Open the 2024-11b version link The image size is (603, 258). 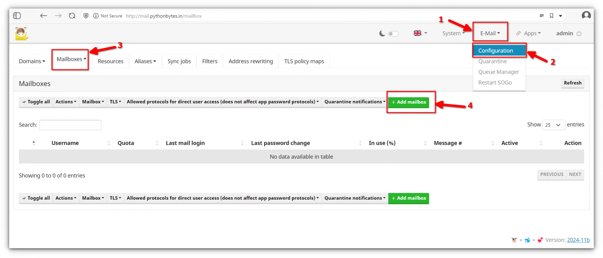[578, 240]
